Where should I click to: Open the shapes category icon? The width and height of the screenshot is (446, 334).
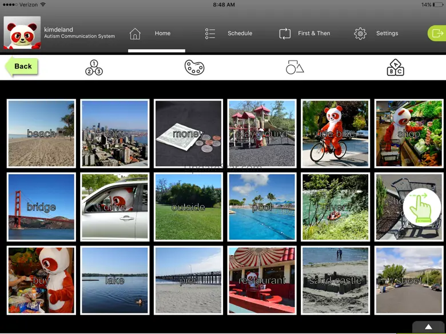pos(294,67)
